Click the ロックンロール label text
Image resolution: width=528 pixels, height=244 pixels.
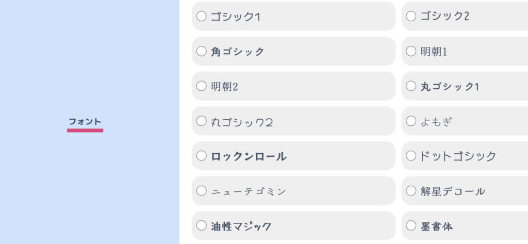coord(249,156)
